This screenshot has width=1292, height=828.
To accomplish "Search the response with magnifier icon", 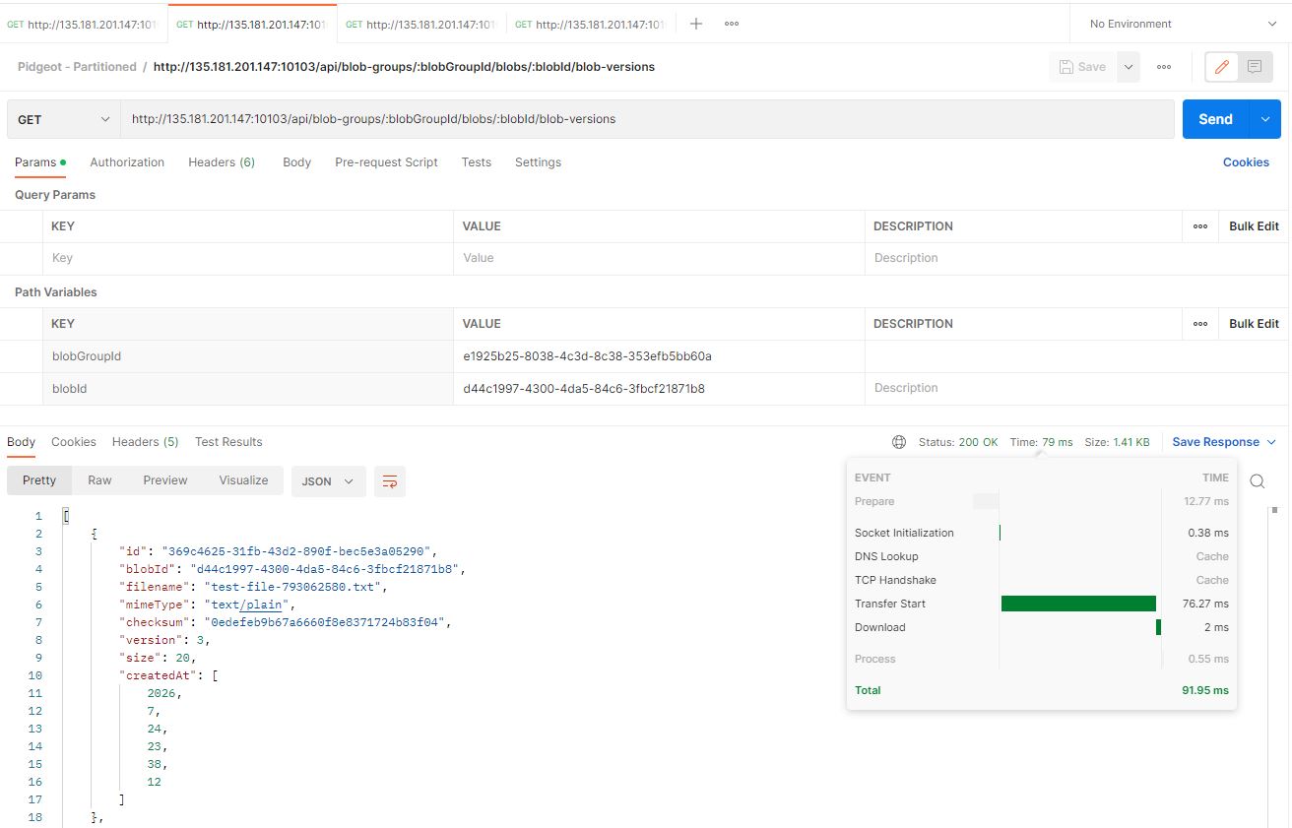I will [x=1258, y=481].
